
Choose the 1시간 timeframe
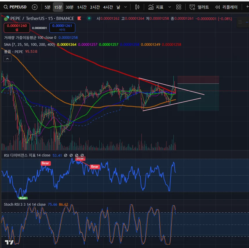point(82,7)
